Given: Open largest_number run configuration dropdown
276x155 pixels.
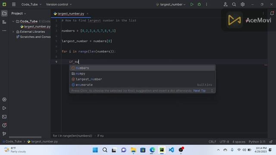Looking at the screenshot, I should pyautogui.click(x=171, y=4).
